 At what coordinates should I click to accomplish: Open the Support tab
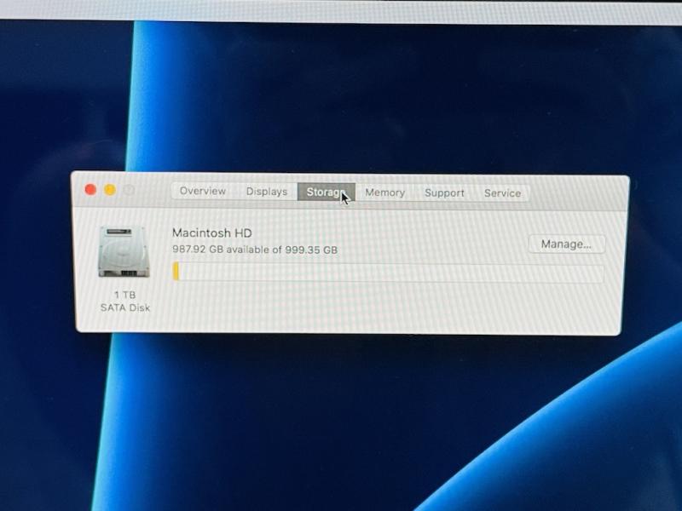pos(444,193)
